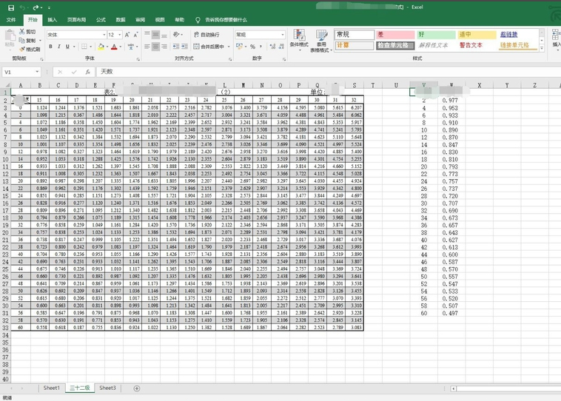Screen dimensions: 561x401
Task: Click the Decrease Indent icon
Action: pos(176,47)
